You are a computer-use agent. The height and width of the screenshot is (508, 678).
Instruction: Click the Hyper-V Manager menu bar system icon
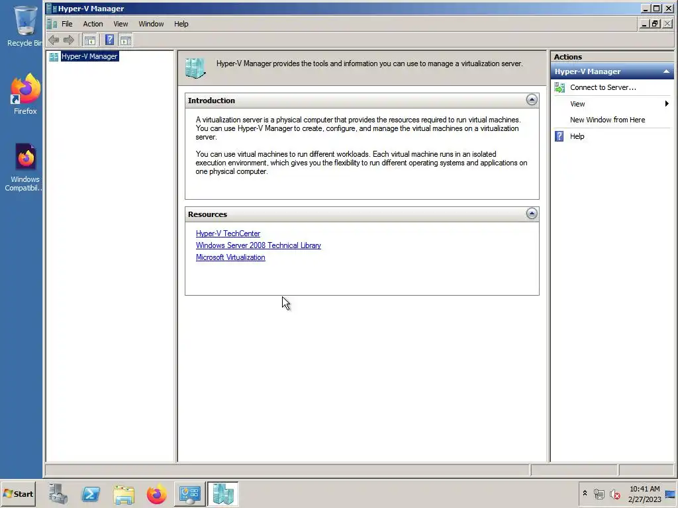tap(52, 24)
